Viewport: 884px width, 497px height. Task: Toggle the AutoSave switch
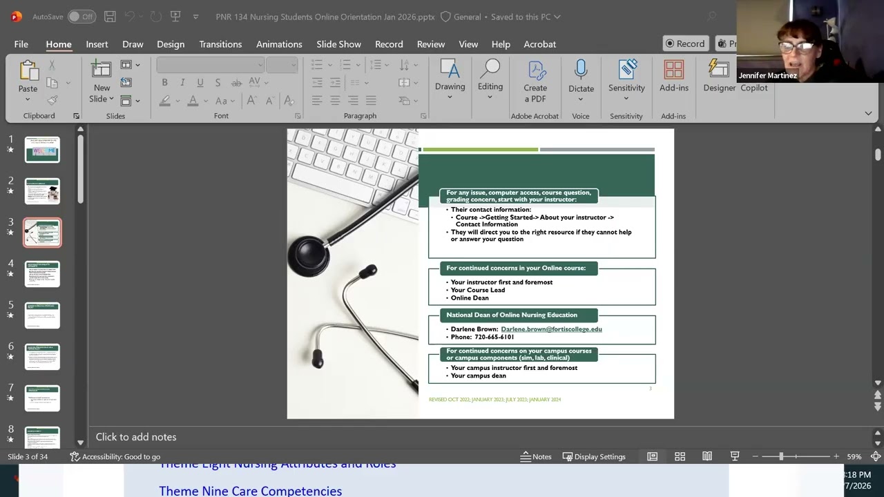(x=81, y=17)
